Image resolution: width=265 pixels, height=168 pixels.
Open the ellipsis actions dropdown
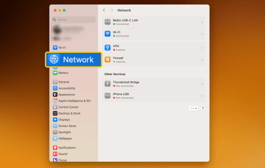point(194,108)
